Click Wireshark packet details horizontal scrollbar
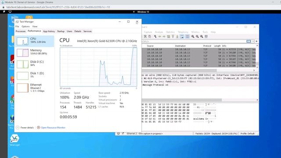This screenshot has height=158, width=281. pos(182,100)
